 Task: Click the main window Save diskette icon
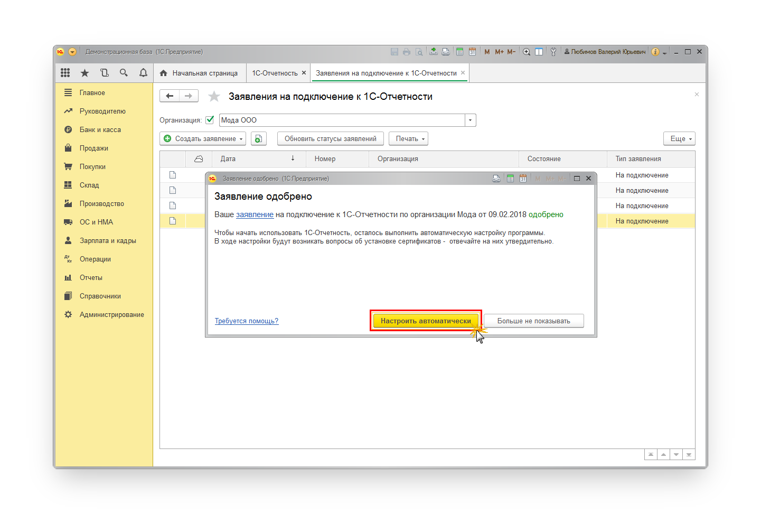click(x=394, y=52)
